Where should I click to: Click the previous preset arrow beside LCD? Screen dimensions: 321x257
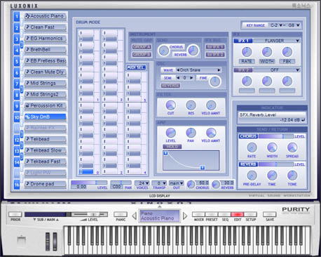tap(135, 216)
